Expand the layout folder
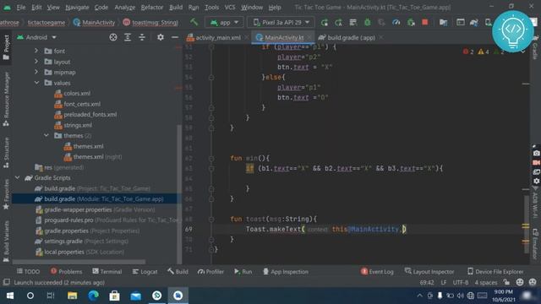Screen dimensions: 541x304 tap(36, 62)
